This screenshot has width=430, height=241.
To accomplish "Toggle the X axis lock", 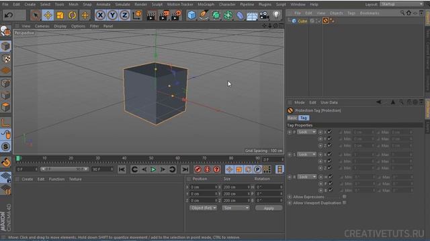I will click(x=100, y=15).
